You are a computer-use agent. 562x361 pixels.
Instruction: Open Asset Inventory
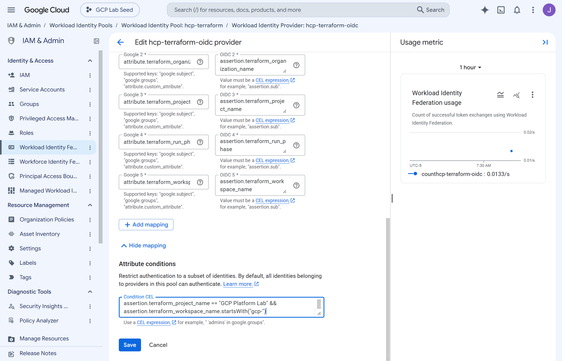(40, 234)
